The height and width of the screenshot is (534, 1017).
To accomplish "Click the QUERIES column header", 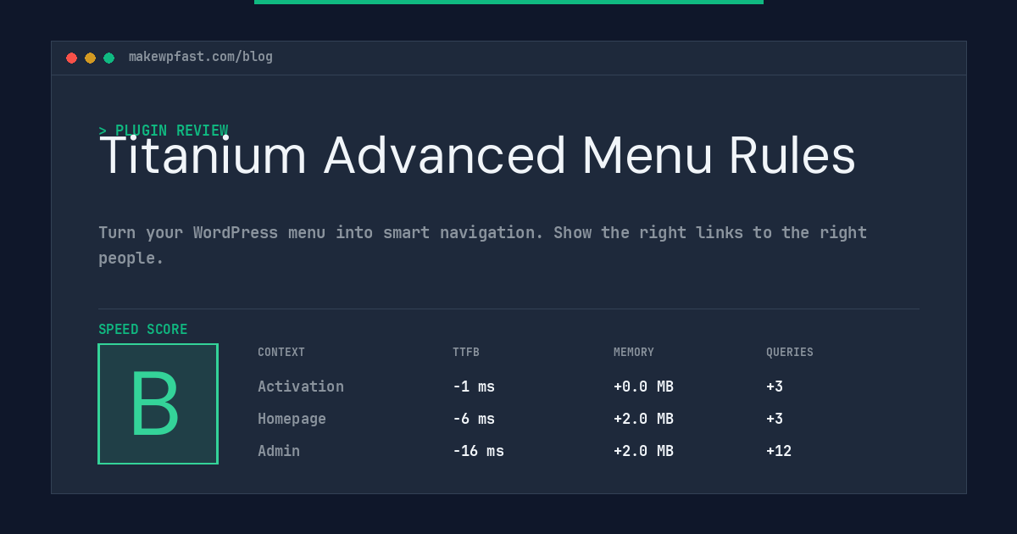I will (790, 353).
